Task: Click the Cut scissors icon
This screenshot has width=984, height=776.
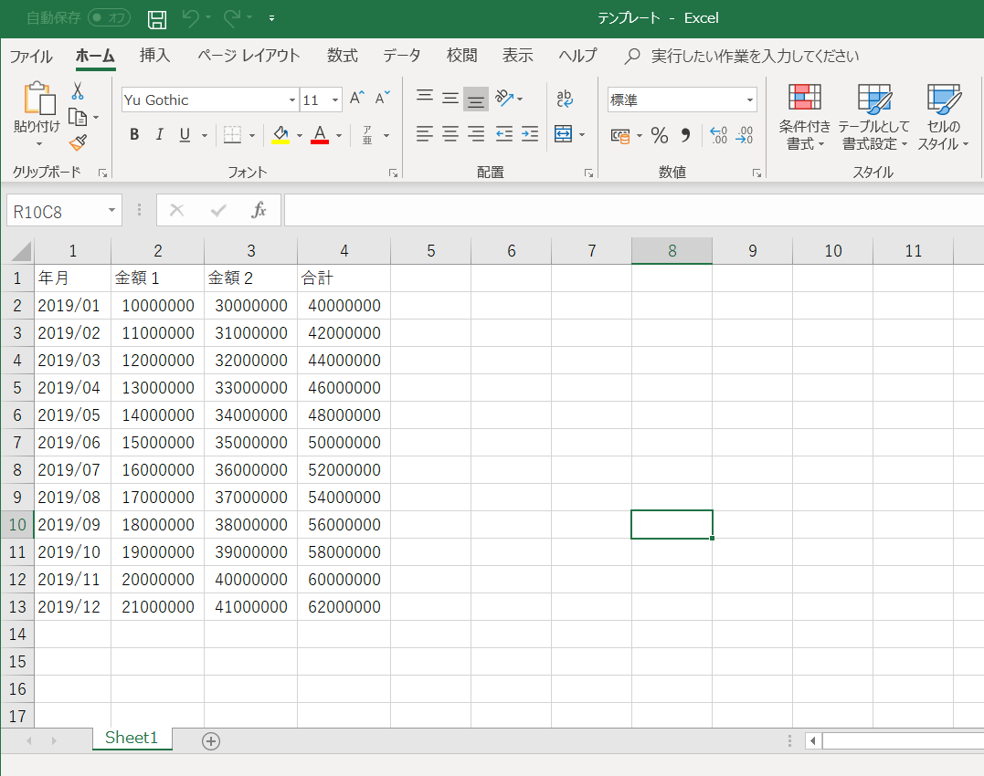Action: [x=77, y=91]
